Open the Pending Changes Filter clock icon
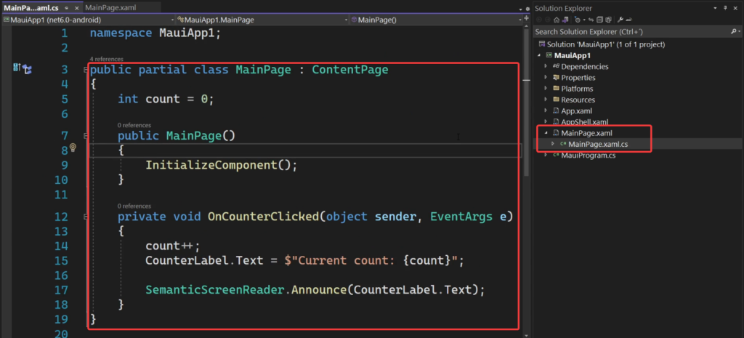744x338 pixels. (578, 20)
